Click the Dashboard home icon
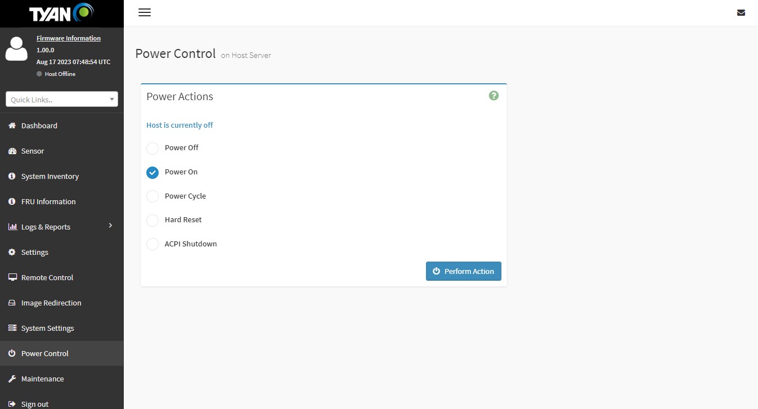Image resolution: width=758 pixels, height=409 pixels. [12, 125]
